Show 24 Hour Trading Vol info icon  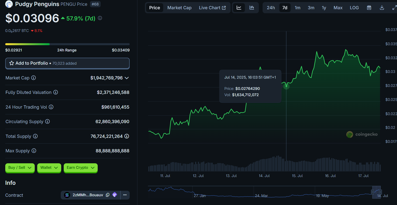tap(51, 107)
